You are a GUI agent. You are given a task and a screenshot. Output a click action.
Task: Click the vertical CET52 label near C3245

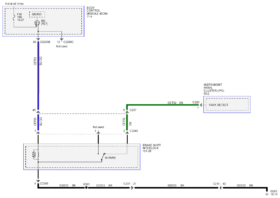point(124,121)
